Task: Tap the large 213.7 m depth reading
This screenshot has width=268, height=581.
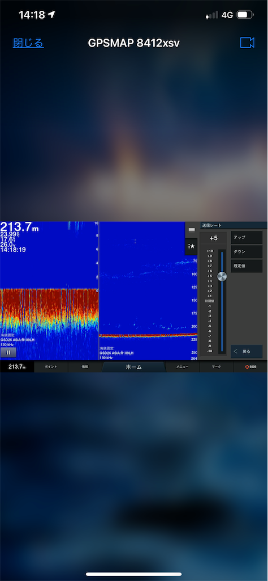Action: [19, 227]
